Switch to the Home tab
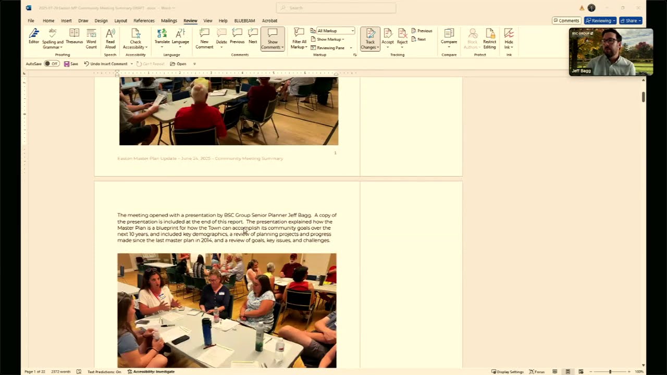 pyautogui.click(x=48, y=21)
